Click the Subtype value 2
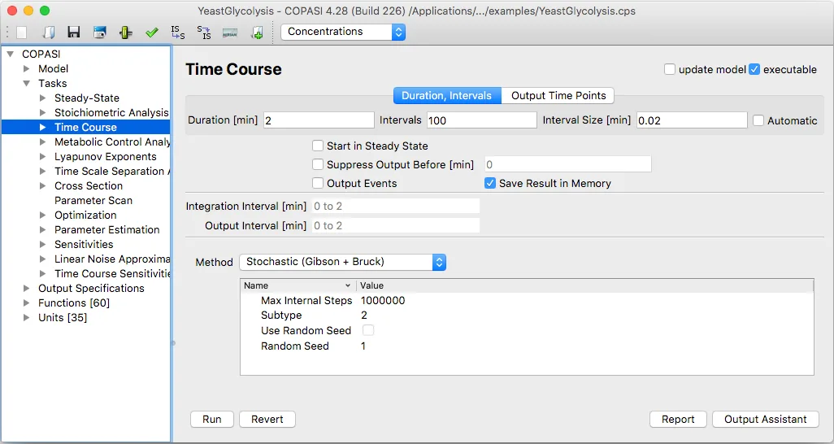The image size is (834, 444). pyautogui.click(x=364, y=316)
